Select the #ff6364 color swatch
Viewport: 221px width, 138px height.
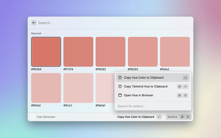click(46, 52)
